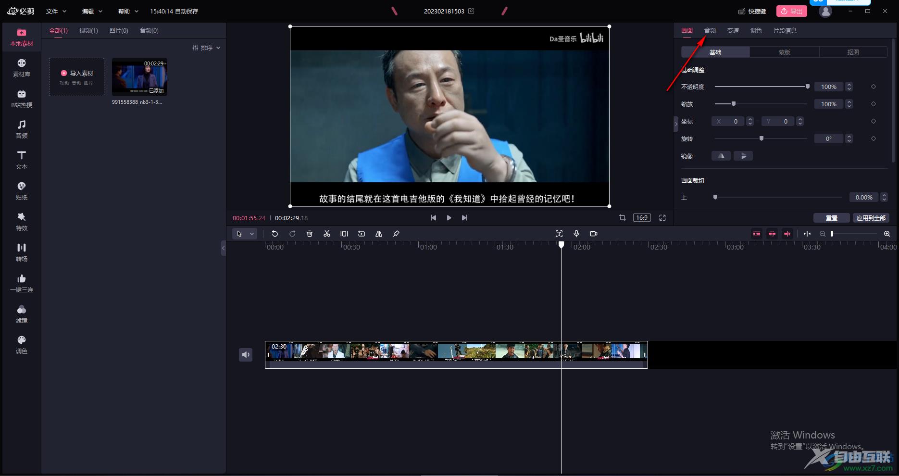The image size is (899, 476).
Task: Click the rotation value stepper arrows
Action: (x=849, y=138)
